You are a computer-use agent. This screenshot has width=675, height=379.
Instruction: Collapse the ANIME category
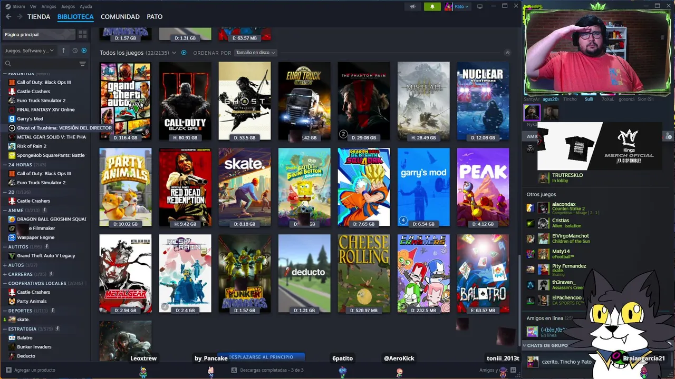(x=5, y=210)
